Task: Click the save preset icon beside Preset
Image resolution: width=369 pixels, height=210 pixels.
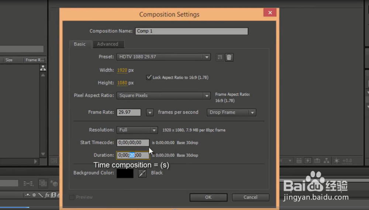Action: (x=220, y=57)
